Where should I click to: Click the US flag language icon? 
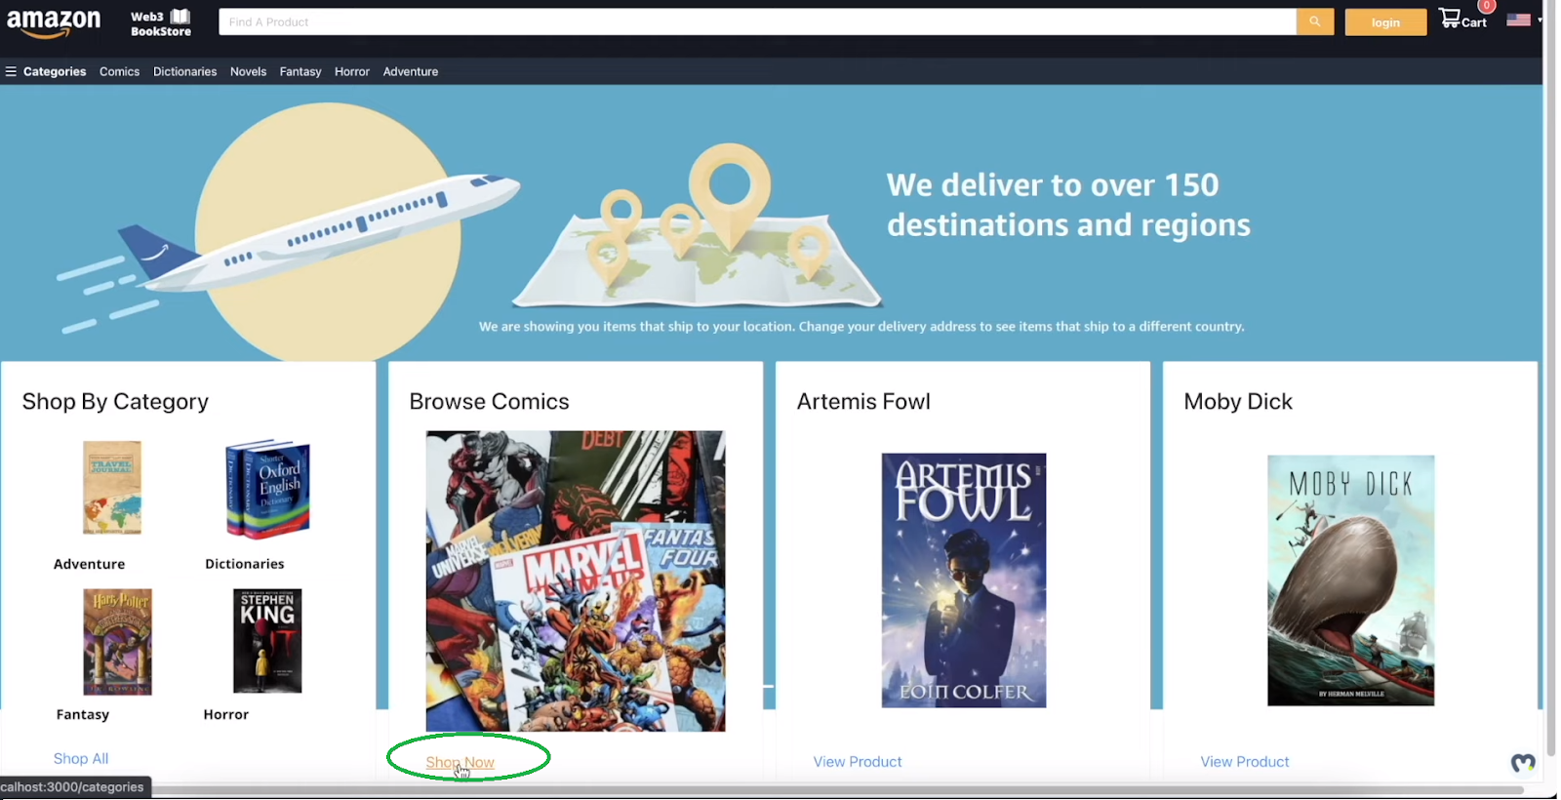point(1518,20)
